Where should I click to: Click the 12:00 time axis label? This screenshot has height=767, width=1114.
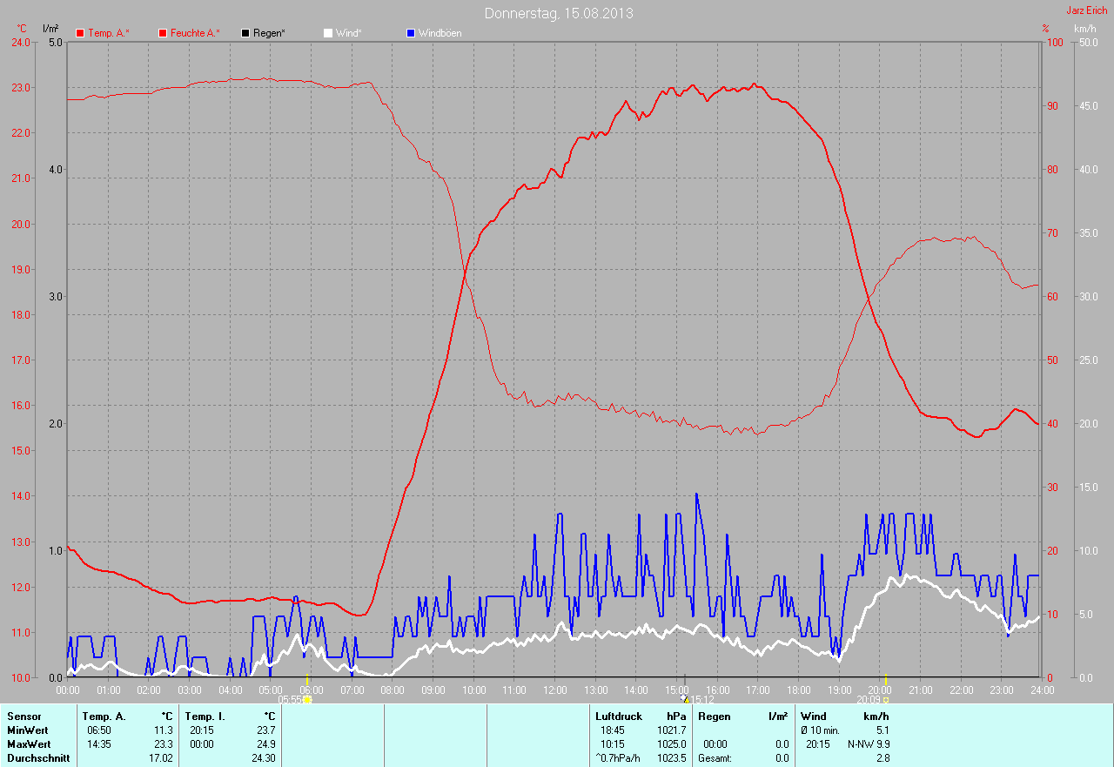[x=554, y=690]
